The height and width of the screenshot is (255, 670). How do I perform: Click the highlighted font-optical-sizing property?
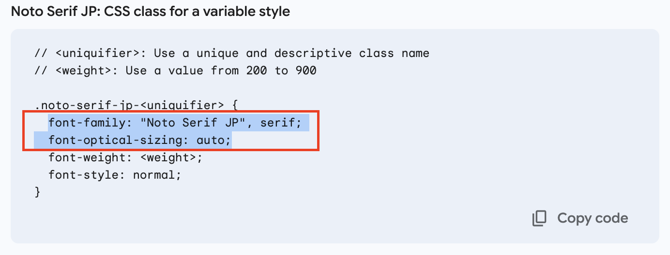pyautogui.click(x=115, y=140)
